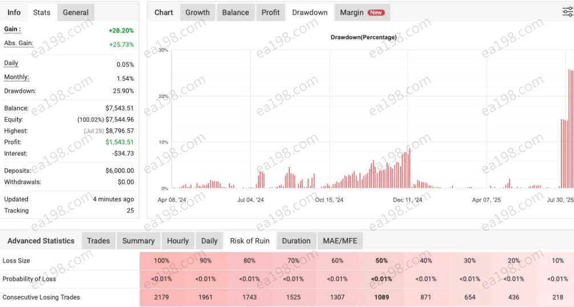Open the General info tab
574x307 pixels.
(x=75, y=13)
